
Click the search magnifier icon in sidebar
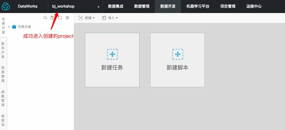click(x=45, y=18)
